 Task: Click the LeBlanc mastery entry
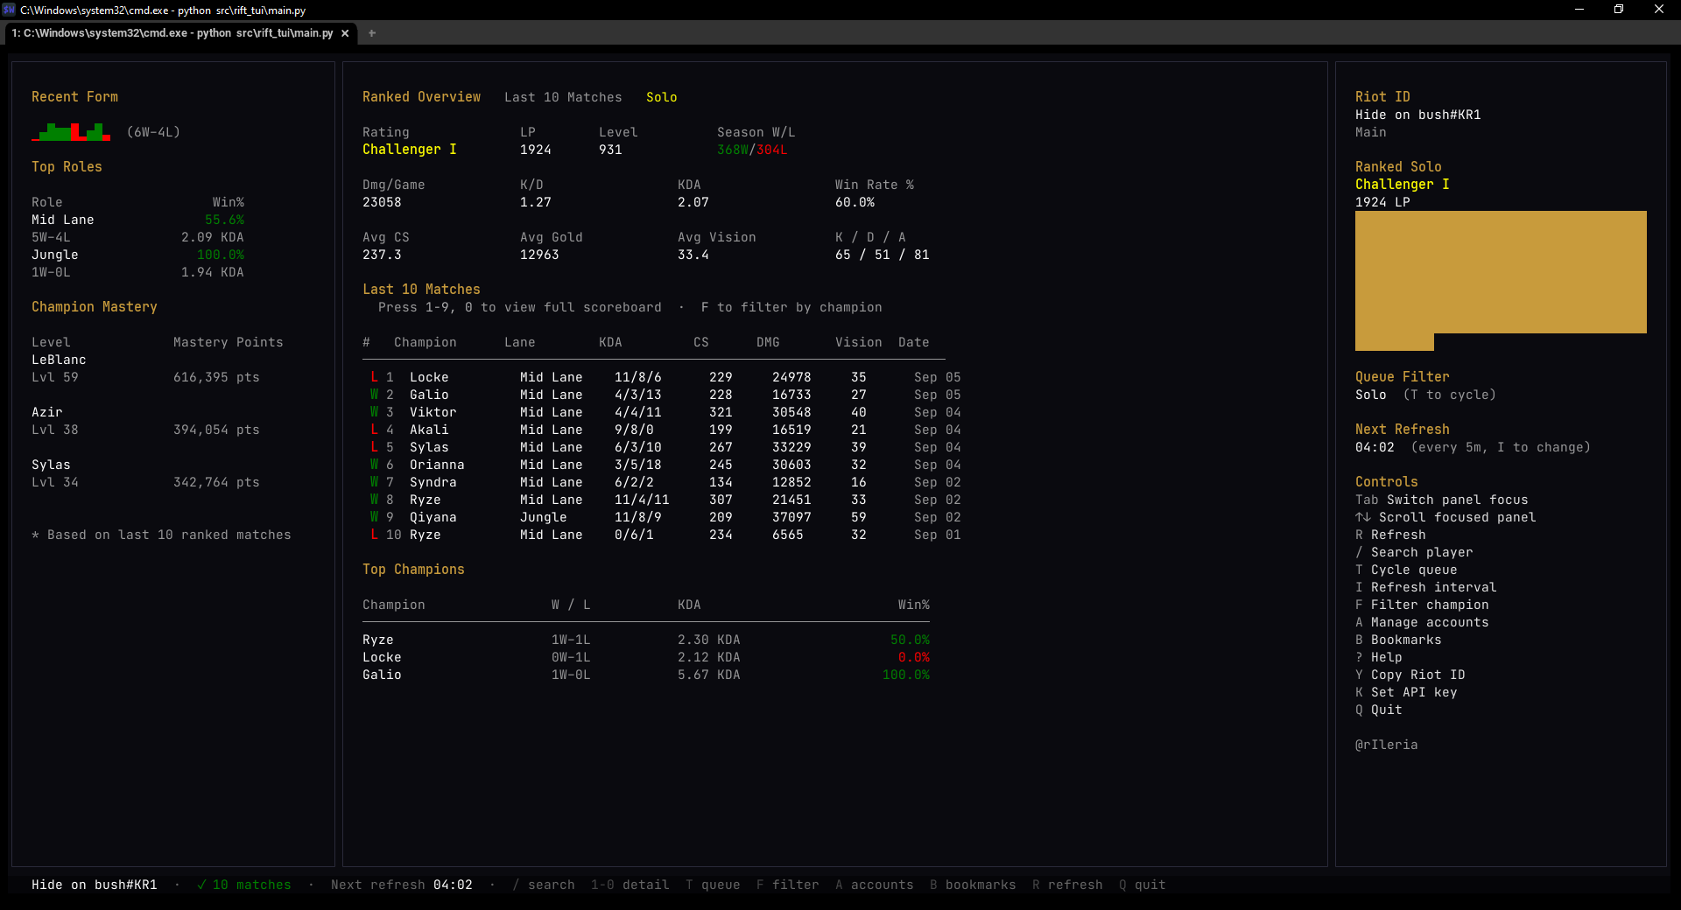pos(145,368)
